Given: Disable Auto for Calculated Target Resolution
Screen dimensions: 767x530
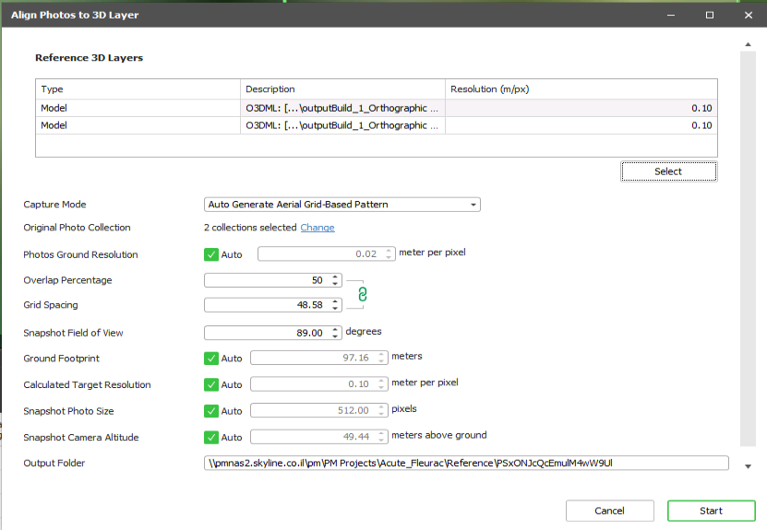Looking at the screenshot, I should click(210, 384).
